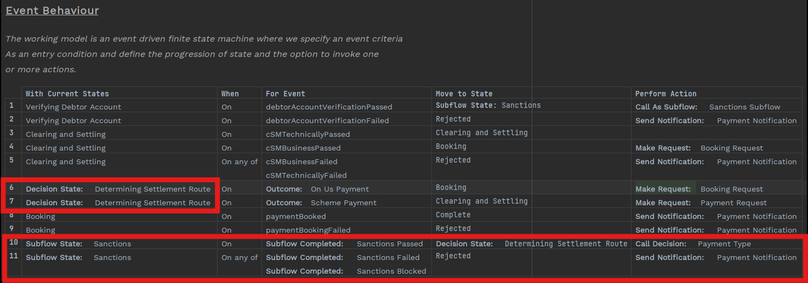Screen dimensions: 808x283
Task: Click "Payment Type" call decision action
Action: pyautogui.click(x=724, y=244)
